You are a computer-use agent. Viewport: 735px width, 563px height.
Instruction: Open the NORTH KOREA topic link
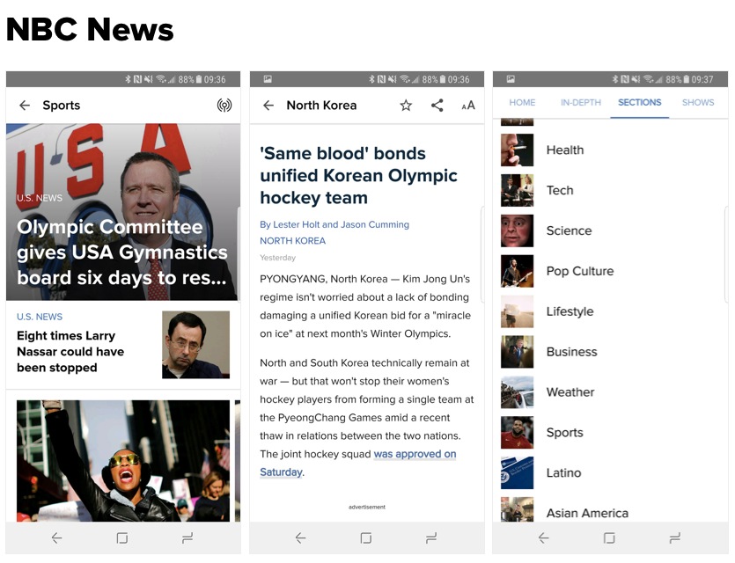coord(292,241)
